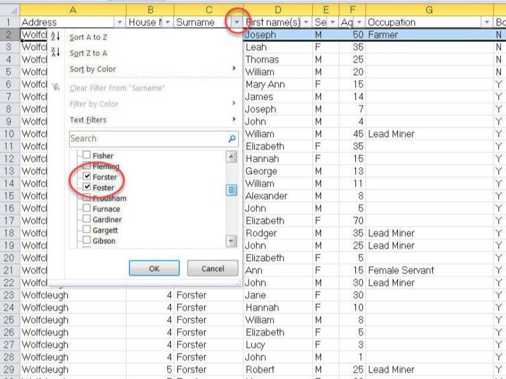The height and width of the screenshot is (379, 506).
Task: Open the Filter by Color menu item
Action: tap(94, 103)
